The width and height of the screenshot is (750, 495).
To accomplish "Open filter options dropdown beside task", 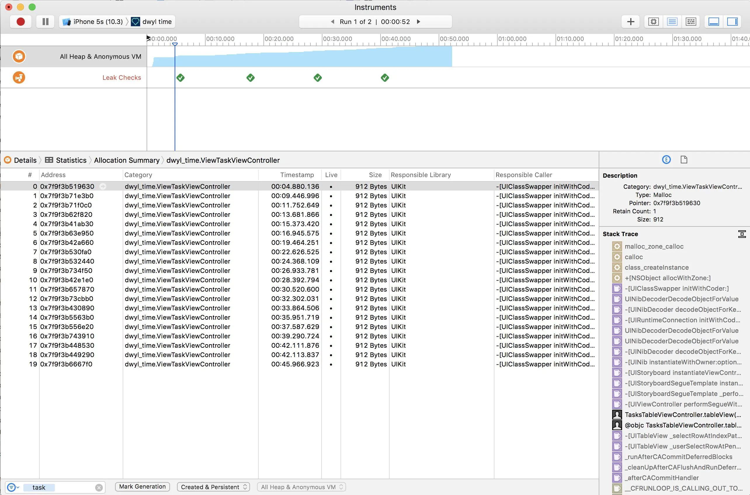I will (x=13, y=487).
